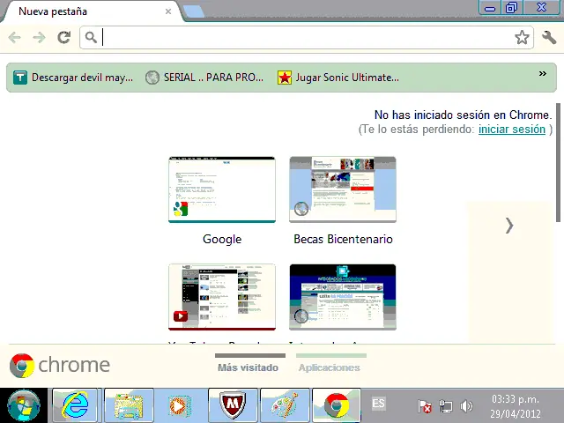
Task: Click the globe icon of SERIAL bookmark
Action: (152, 78)
